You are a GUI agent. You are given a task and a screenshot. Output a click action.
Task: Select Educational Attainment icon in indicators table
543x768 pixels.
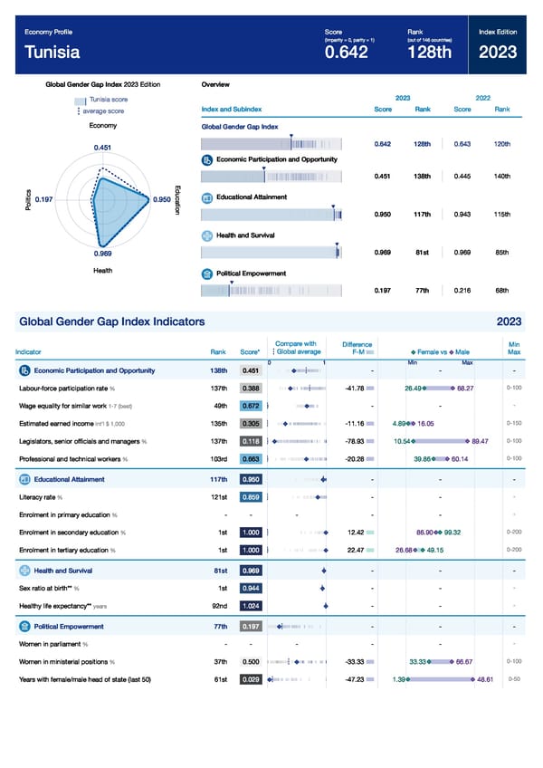[x=24, y=479]
